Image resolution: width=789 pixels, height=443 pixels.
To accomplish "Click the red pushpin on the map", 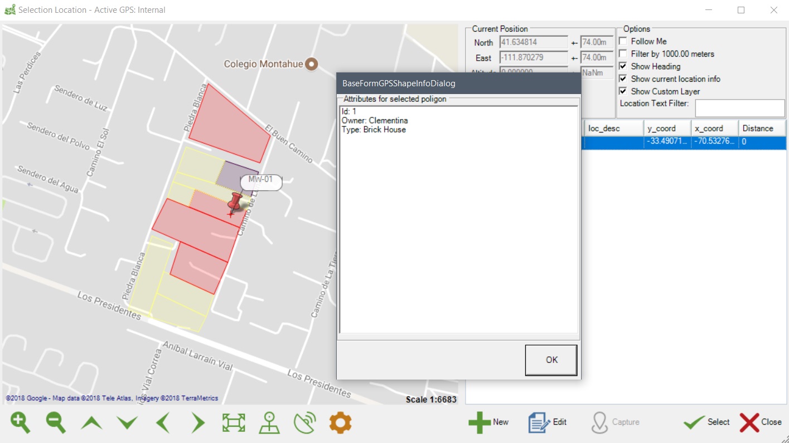I will click(235, 203).
